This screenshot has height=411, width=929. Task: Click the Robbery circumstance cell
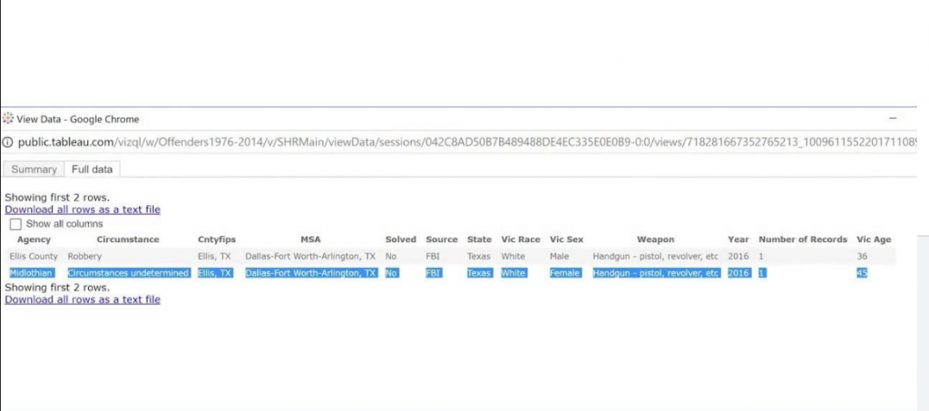(x=85, y=257)
